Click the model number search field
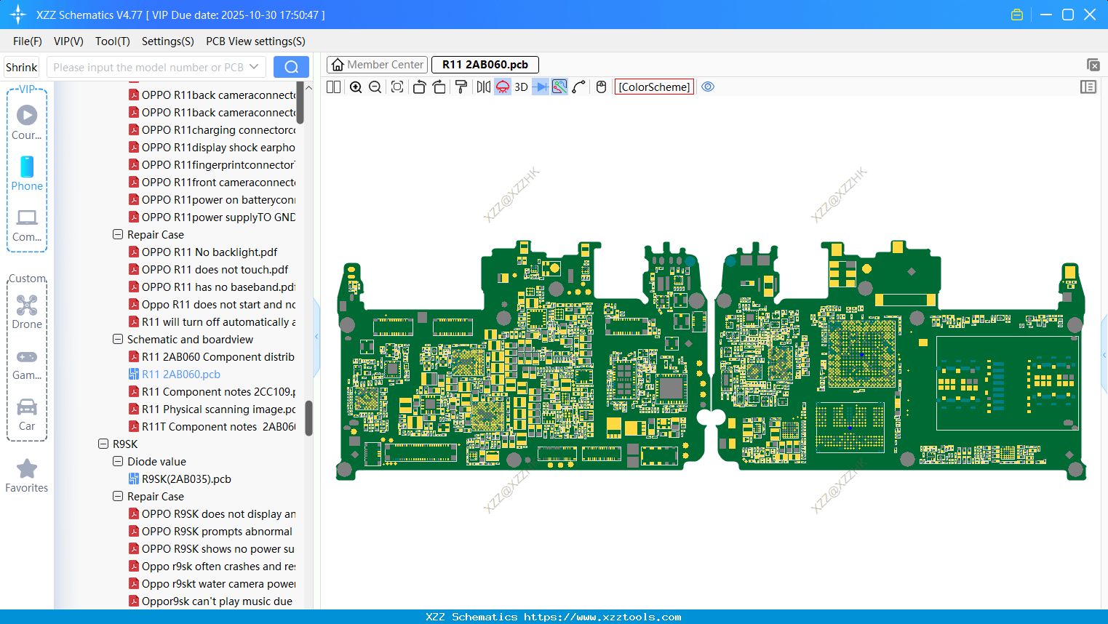This screenshot has height=624, width=1108. coord(148,67)
